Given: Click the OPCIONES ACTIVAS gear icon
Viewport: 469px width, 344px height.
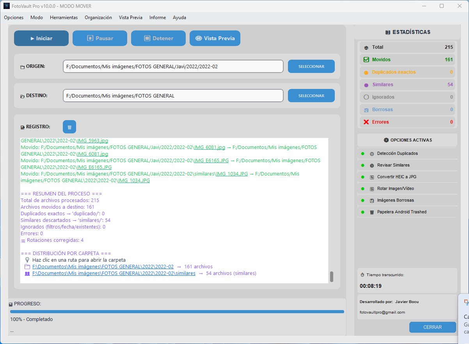Looking at the screenshot, I should [x=386, y=140].
